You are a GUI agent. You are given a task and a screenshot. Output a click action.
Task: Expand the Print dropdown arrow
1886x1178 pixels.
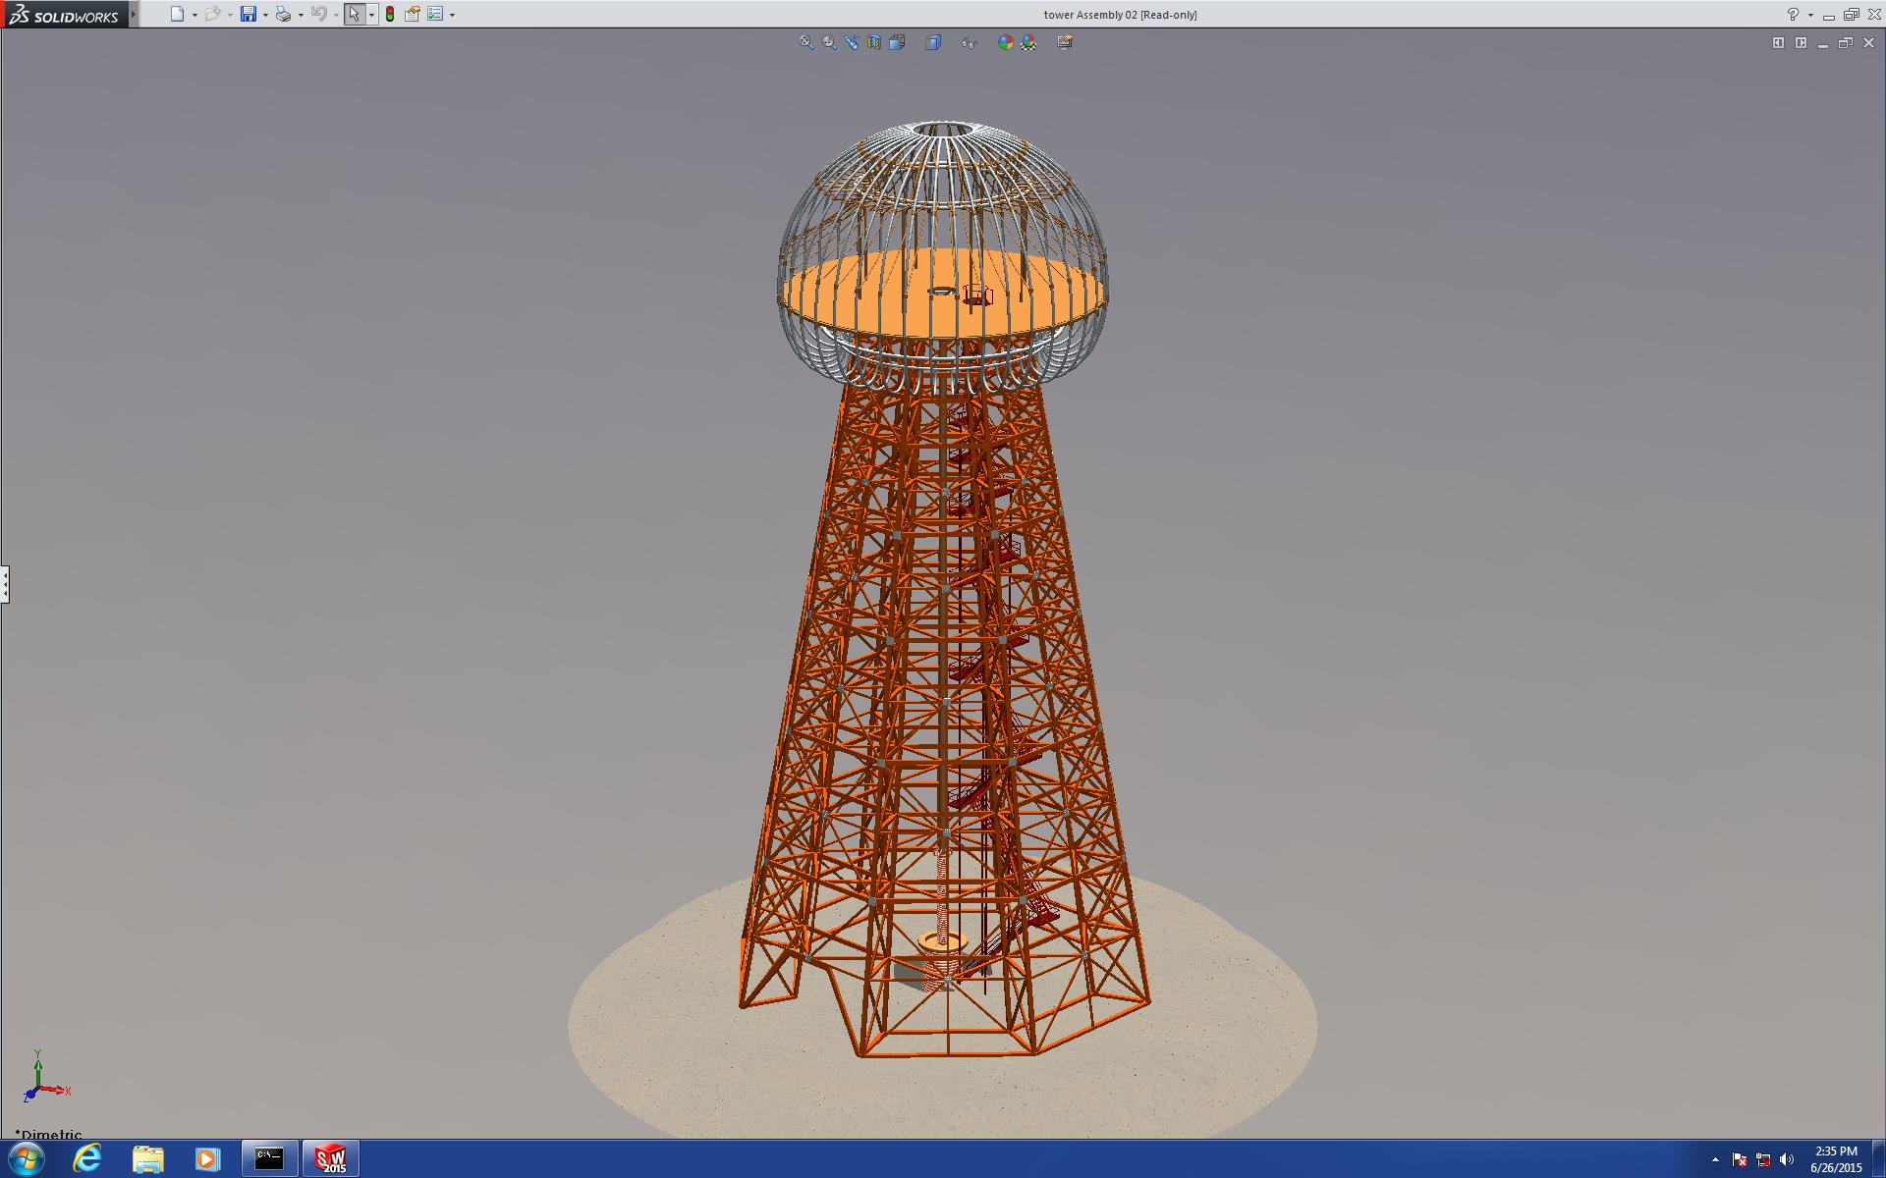(x=301, y=15)
